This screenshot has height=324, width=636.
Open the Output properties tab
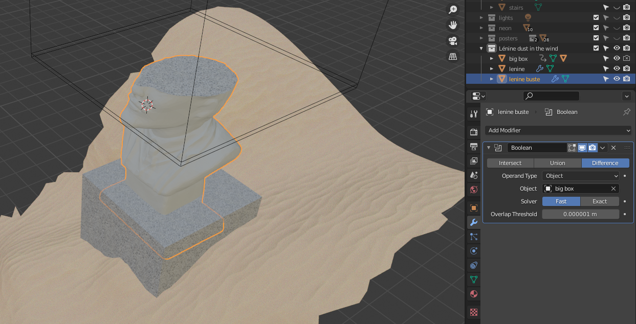[474, 147]
